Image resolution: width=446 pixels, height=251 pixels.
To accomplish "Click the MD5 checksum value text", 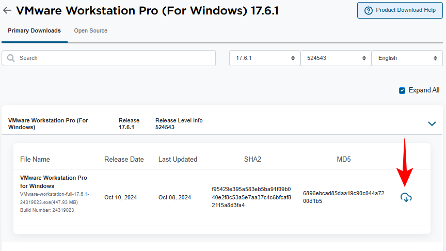I will coord(343,197).
